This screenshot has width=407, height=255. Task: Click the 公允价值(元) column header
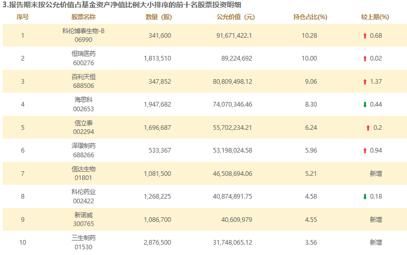[x=235, y=17]
